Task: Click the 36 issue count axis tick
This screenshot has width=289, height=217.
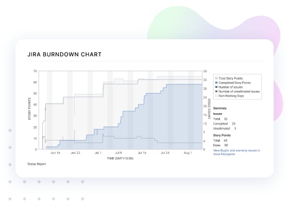Action: pyautogui.click(x=205, y=71)
